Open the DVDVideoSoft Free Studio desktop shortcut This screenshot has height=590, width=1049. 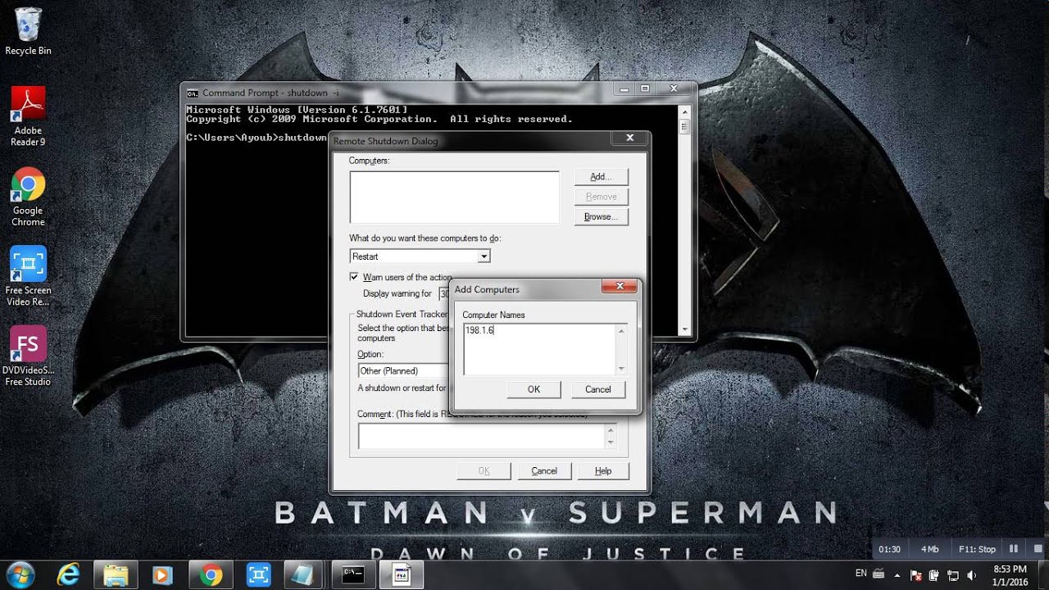coord(28,356)
